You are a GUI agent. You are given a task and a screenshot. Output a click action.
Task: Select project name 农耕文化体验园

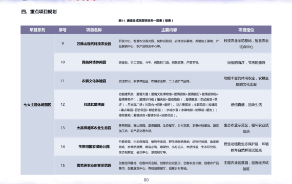(94, 81)
